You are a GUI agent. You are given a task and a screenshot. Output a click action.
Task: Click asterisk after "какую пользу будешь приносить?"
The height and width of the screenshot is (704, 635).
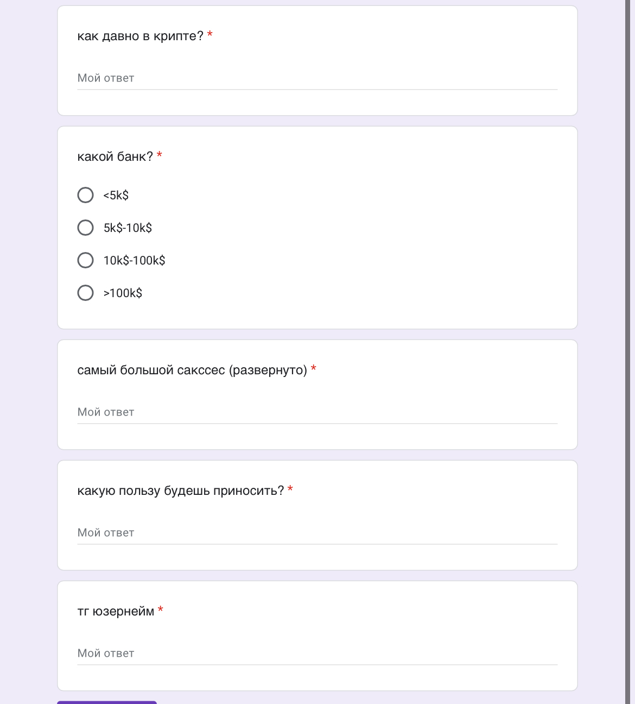point(290,489)
